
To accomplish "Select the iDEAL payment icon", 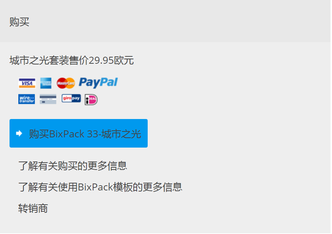I will click(x=91, y=100).
